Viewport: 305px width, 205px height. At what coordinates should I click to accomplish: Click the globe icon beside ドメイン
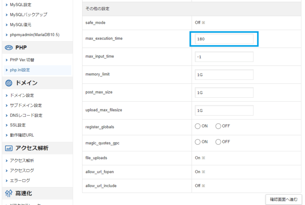coord(9,83)
